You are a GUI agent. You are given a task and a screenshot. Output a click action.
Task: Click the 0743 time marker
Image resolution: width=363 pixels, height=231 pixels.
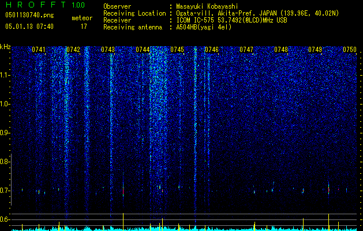pyautogui.click(x=108, y=50)
